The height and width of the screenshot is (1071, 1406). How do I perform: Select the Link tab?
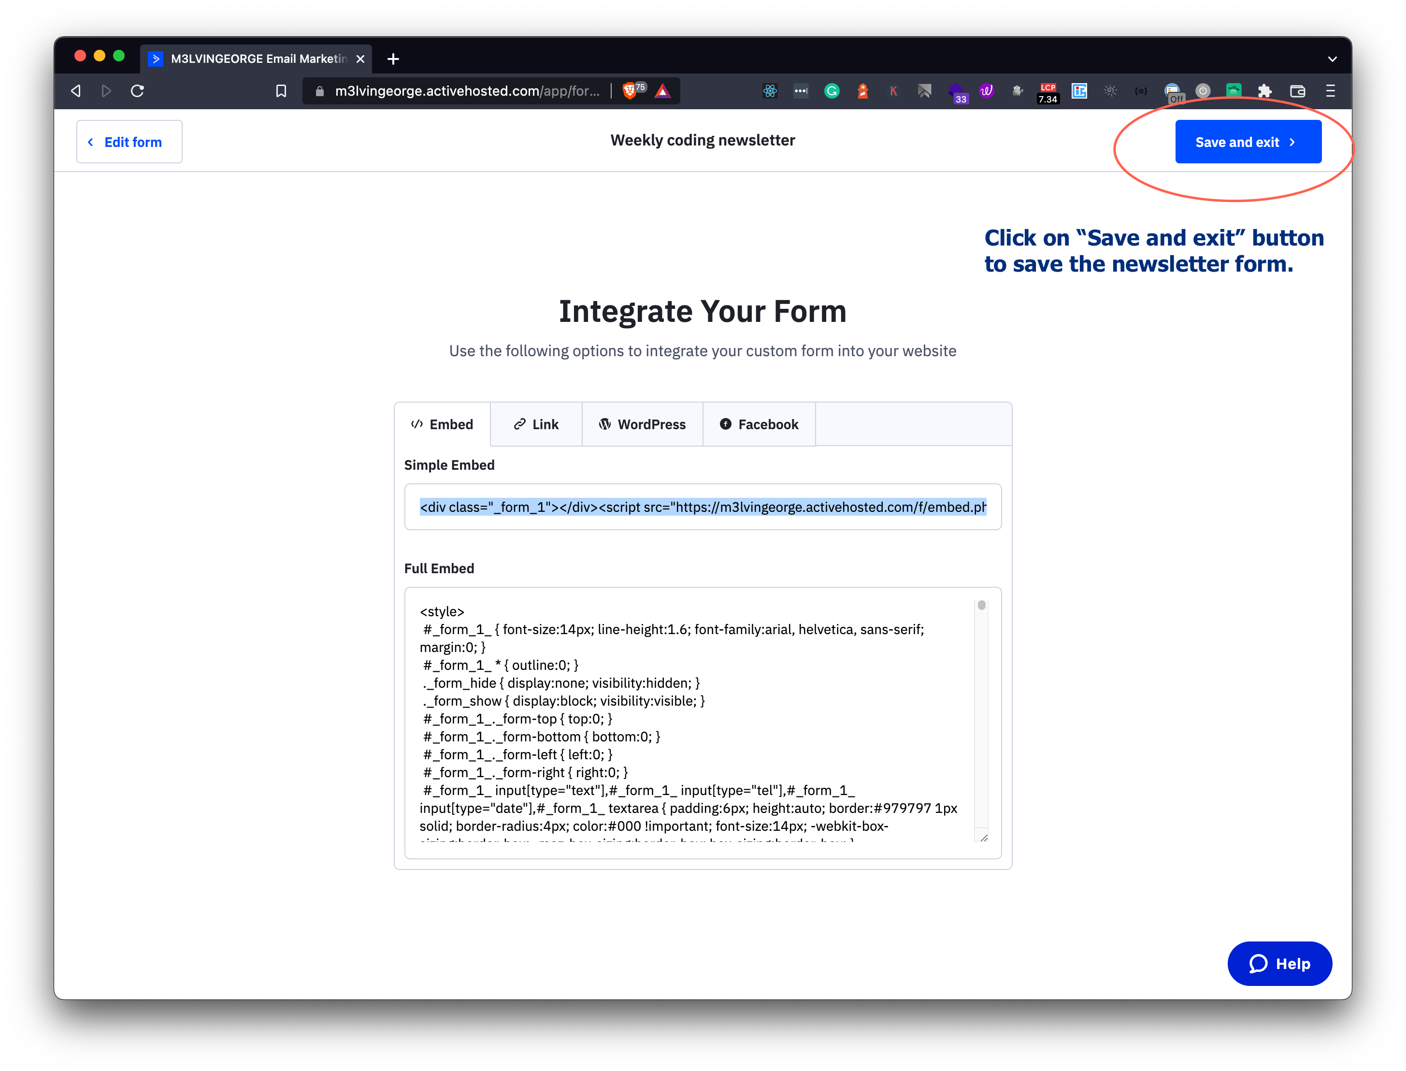coord(536,424)
